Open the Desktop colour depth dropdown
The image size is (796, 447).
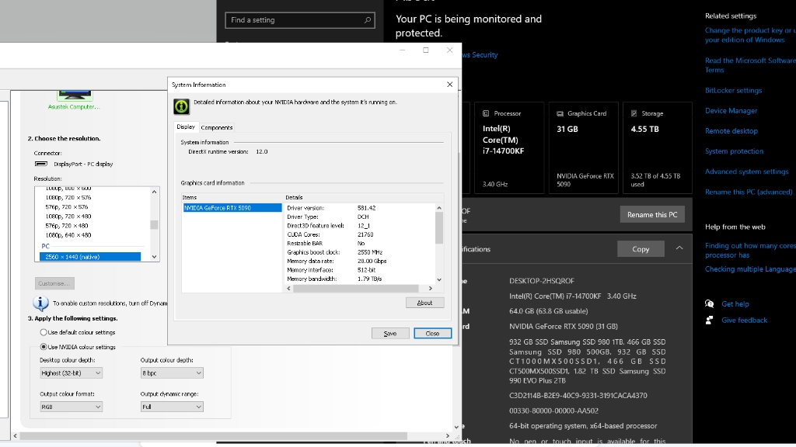click(x=72, y=373)
